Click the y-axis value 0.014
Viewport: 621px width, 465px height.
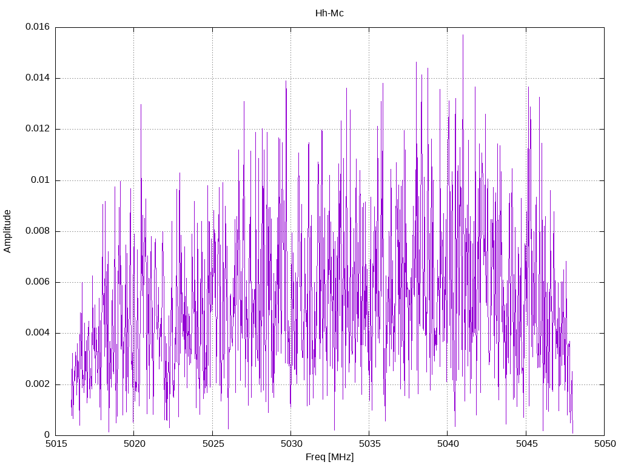[38, 78]
